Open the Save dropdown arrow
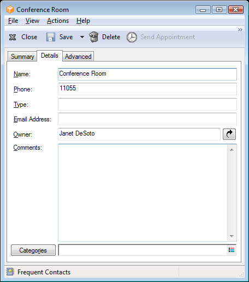The height and width of the screenshot is (282, 249). click(x=82, y=37)
